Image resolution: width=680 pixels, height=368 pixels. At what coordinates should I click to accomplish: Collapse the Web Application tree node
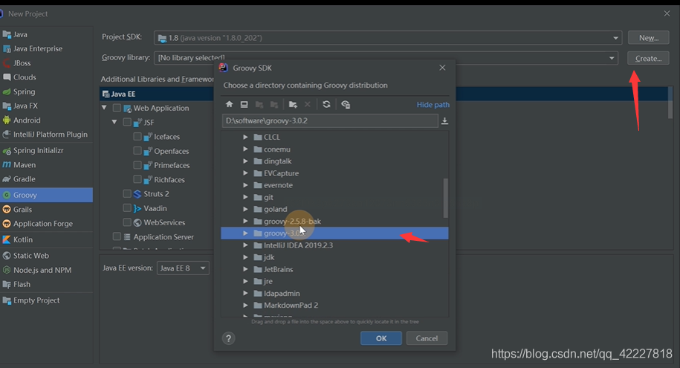click(x=104, y=108)
